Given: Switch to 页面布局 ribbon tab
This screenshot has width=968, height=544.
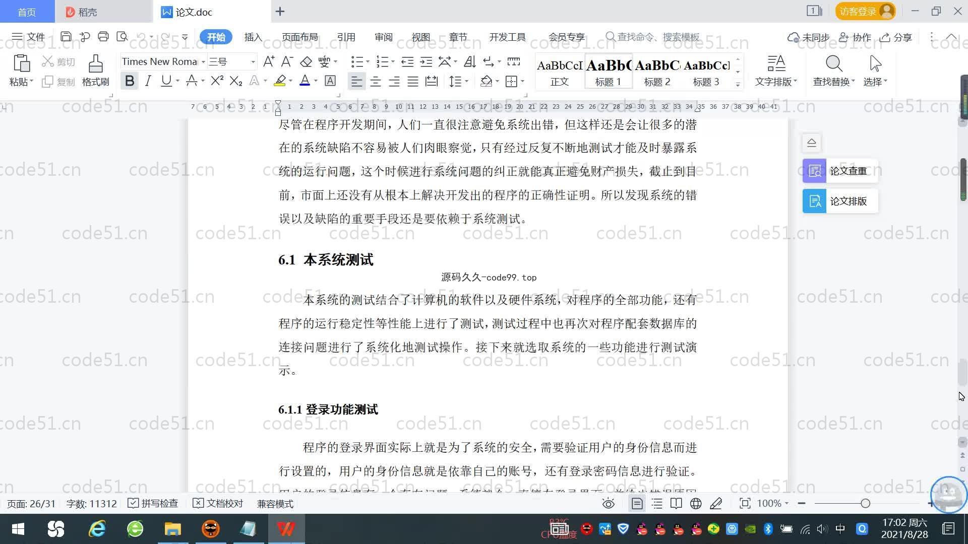Looking at the screenshot, I should [x=300, y=37].
